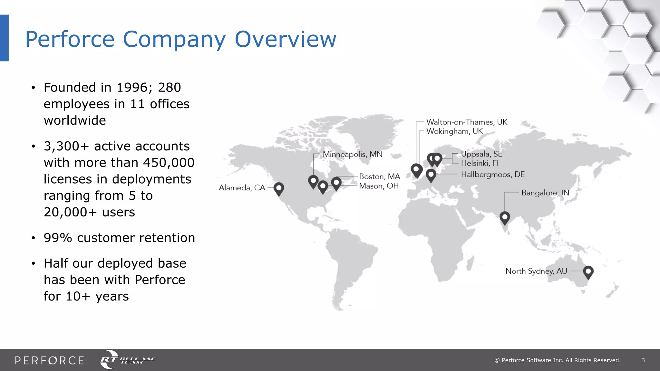
Task: Click the Wokingham, UK label
Action: tap(454, 131)
